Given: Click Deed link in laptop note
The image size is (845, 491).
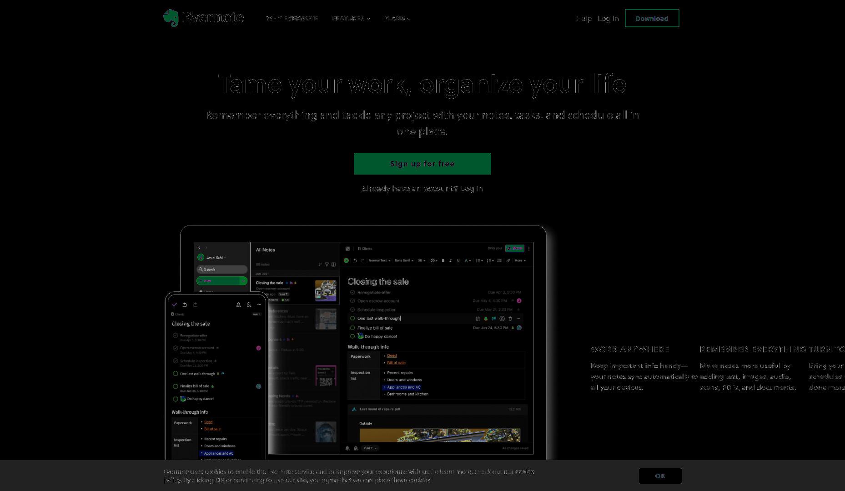Looking at the screenshot, I should point(392,356).
